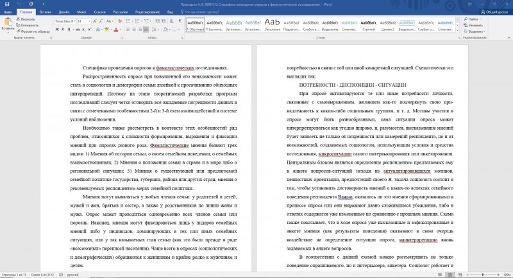
Task: Cut selection using Вырезать
Action: click(26, 19)
